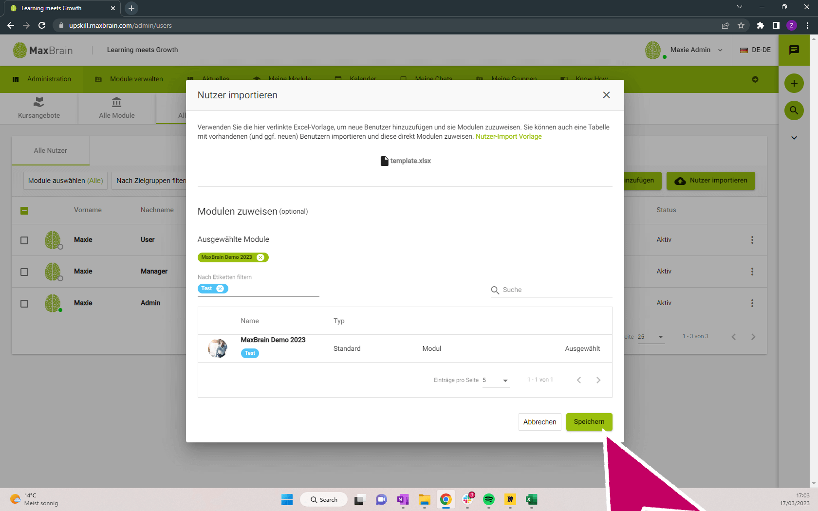Remove the Test label filter chip
This screenshot has width=818, height=511.
pos(220,289)
